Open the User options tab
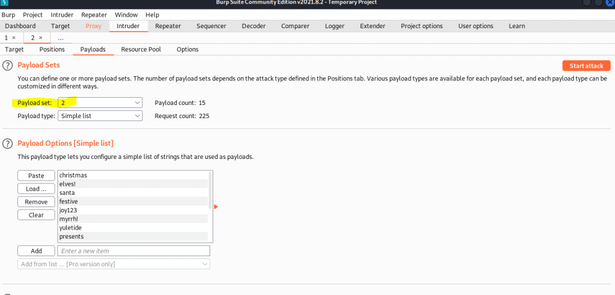The width and height of the screenshot is (615, 295). point(476,26)
